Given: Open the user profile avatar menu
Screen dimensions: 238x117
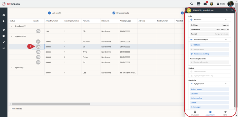Looking at the screenshot, I should [230, 4].
